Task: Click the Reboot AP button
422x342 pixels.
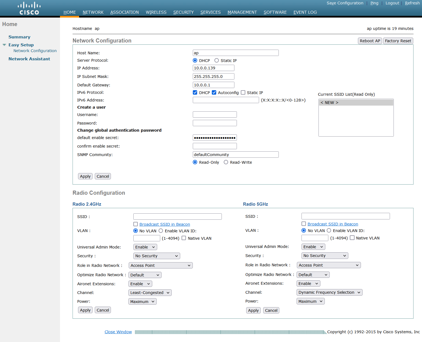Action: 370,41
